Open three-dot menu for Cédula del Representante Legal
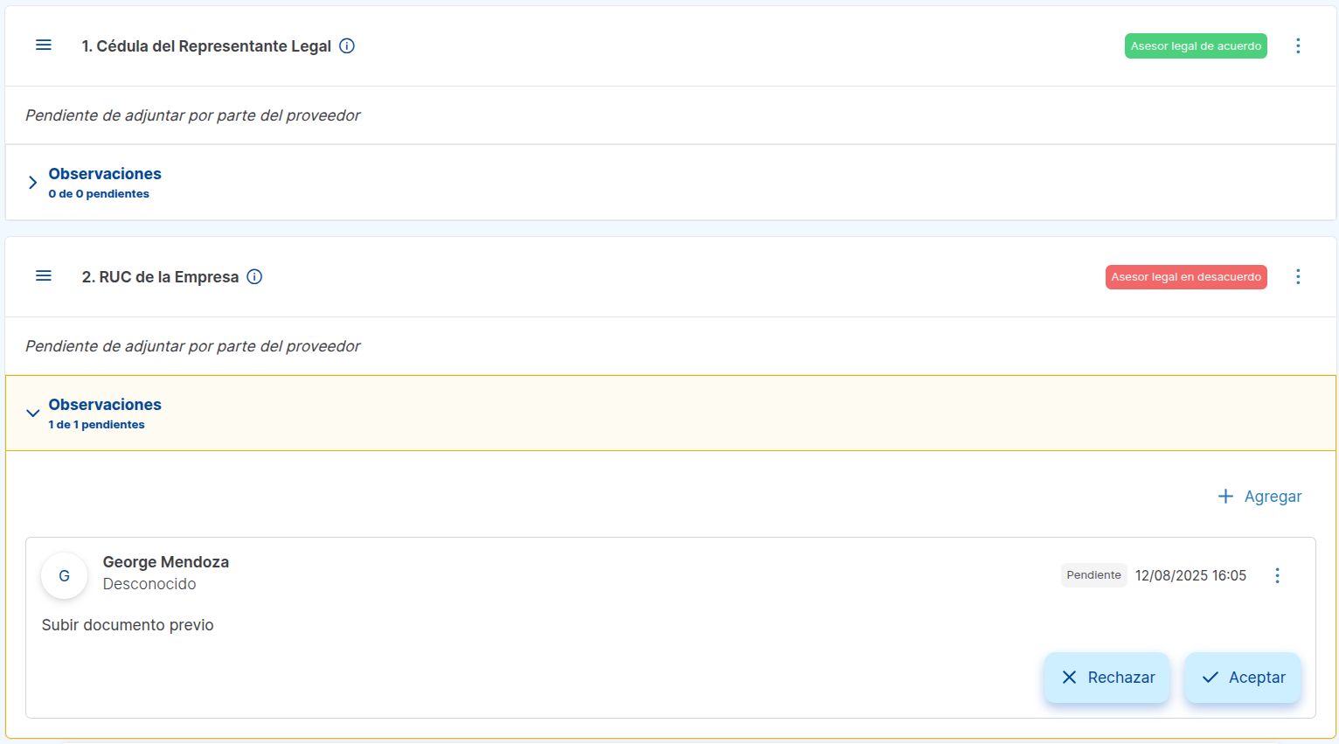 (1298, 46)
